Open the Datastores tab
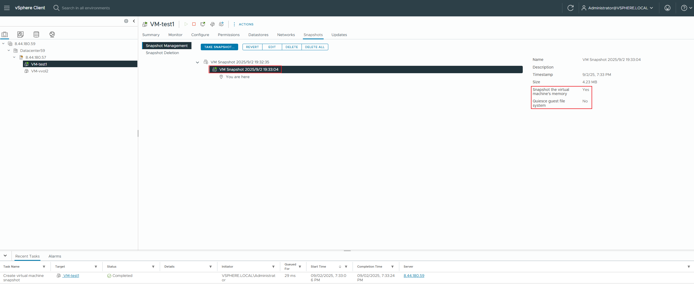Screen dimensions: 694x284 tap(258, 35)
